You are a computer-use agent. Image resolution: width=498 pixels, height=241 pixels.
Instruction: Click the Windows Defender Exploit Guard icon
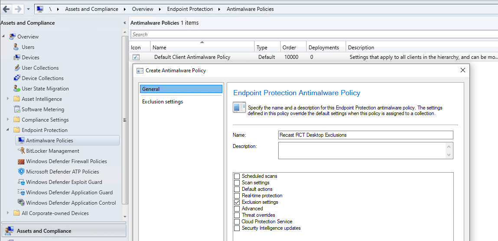(21, 182)
